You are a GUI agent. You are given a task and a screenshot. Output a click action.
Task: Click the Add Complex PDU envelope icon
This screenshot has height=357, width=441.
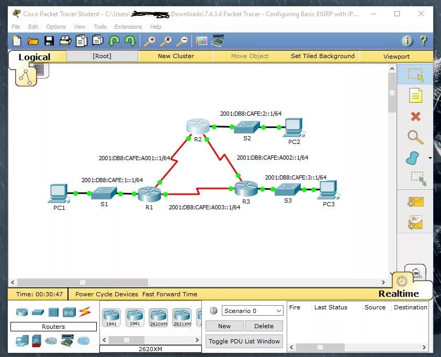coord(415,222)
